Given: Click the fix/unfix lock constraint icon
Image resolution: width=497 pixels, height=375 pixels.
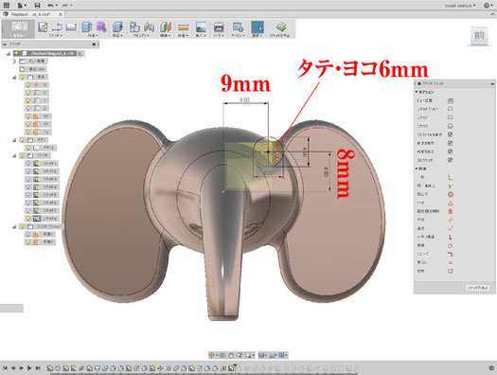Looking at the screenshot, I should coord(451,211).
